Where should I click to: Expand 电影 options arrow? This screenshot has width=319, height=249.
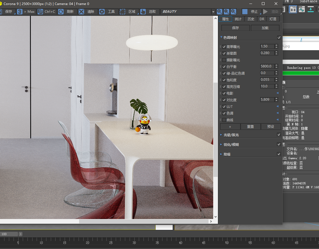tap(277, 93)
